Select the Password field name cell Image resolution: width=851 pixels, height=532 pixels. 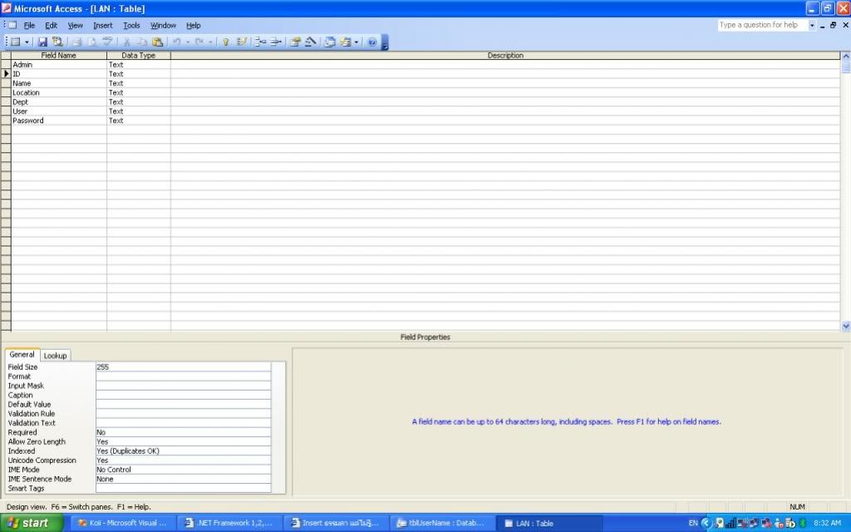click(x=59, y=121)
